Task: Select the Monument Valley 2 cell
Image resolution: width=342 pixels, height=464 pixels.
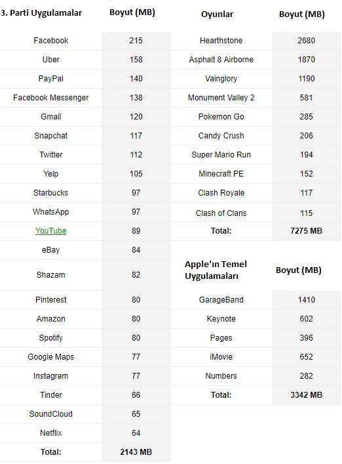Action: point(221,98)
